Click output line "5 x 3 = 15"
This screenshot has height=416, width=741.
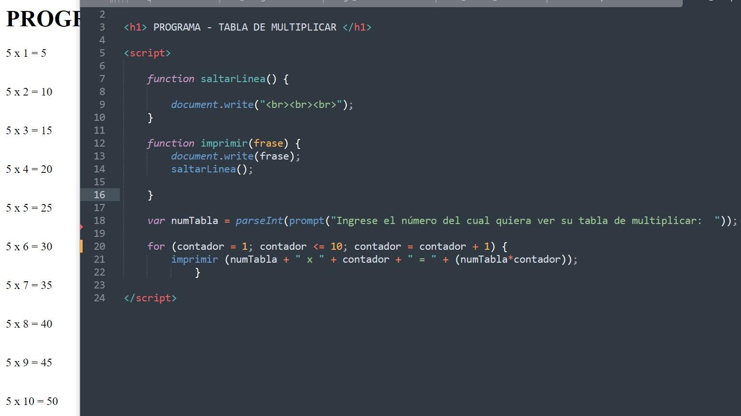tap(29, 130)
